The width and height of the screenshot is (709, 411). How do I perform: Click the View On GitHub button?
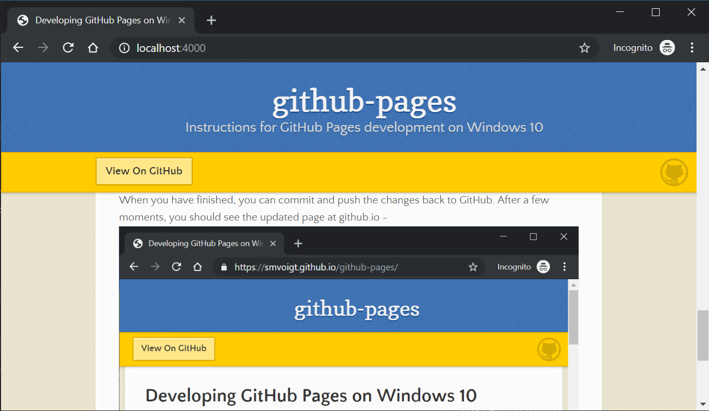pos(144,171)
